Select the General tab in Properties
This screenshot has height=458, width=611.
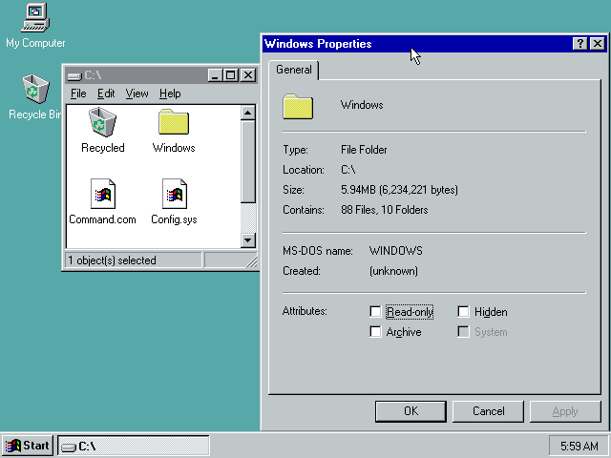pos(294,70)
